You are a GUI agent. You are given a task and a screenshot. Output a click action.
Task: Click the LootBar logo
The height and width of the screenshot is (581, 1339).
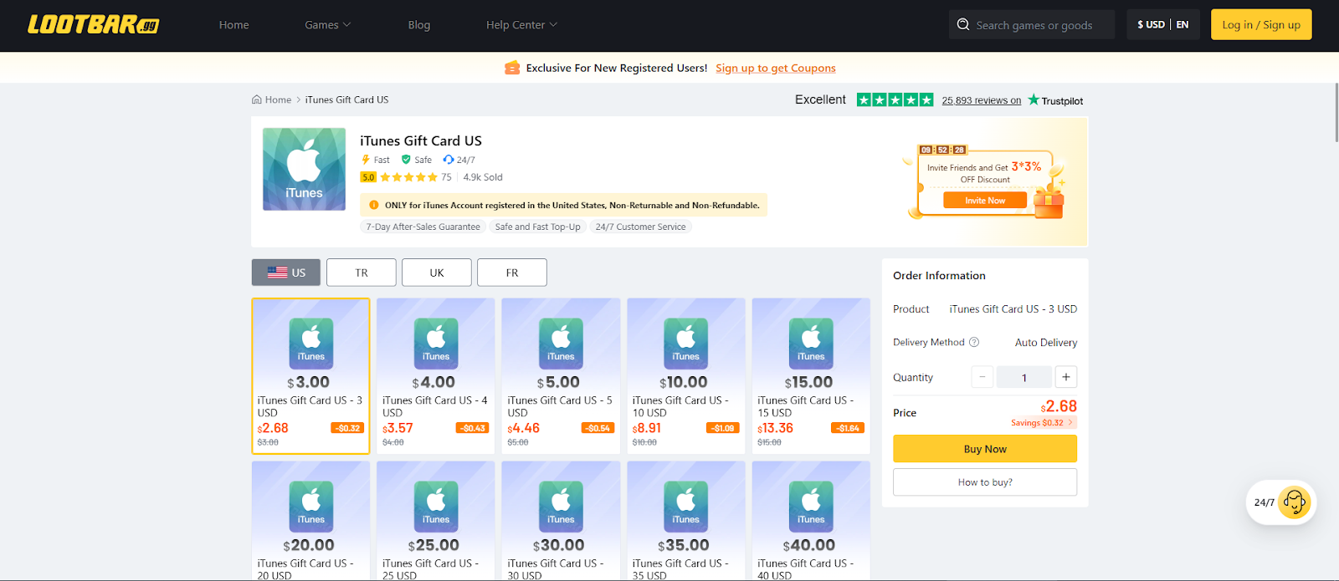93,24
